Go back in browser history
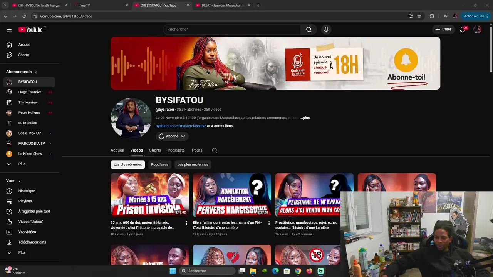The width and height of the screenshot is (493, 277). click(5, 16)
